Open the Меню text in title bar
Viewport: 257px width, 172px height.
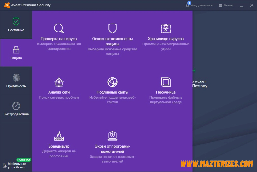point(228,5)
